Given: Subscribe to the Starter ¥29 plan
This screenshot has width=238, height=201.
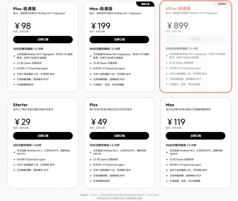Looking at the screenshot, I should [43, 136].
